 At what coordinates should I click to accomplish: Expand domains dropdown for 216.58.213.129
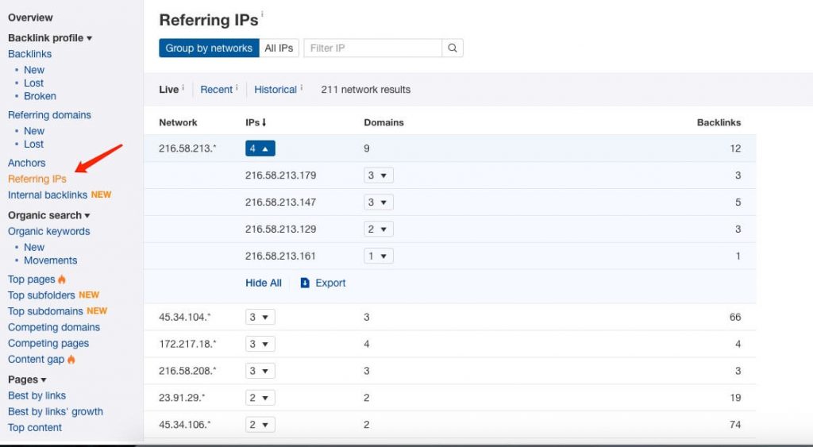click(x=379, y=229)
